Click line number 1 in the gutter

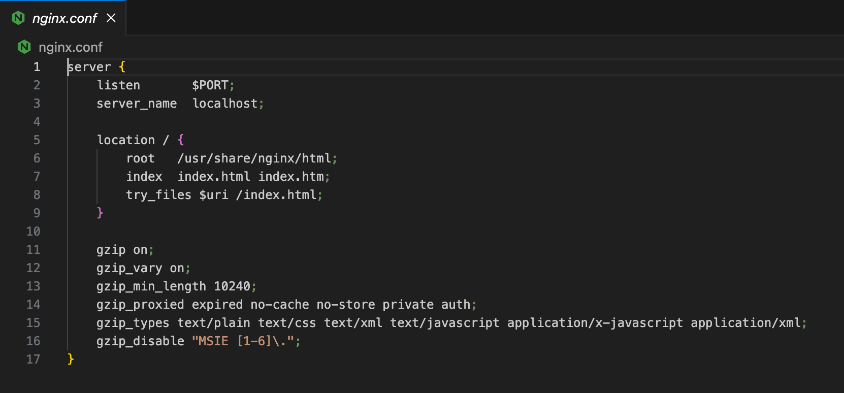(37, 67)
